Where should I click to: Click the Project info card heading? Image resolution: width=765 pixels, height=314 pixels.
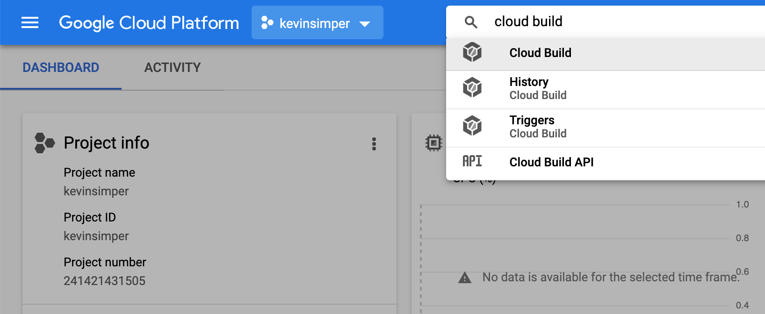coord(107,143)
